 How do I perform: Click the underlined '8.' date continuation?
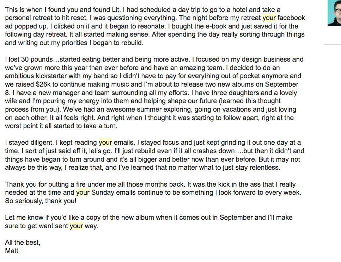pyautogui.click(x=8, y=93)
